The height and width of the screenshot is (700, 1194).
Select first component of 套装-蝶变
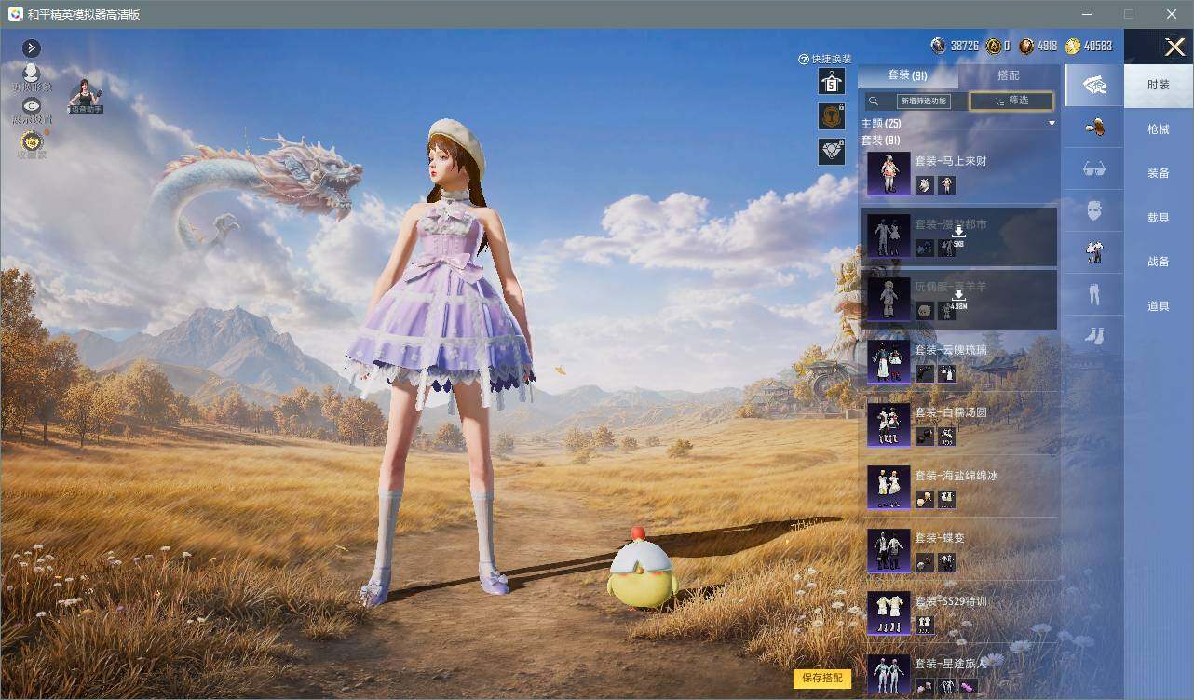pyautogui.click(x=924, y=562)
